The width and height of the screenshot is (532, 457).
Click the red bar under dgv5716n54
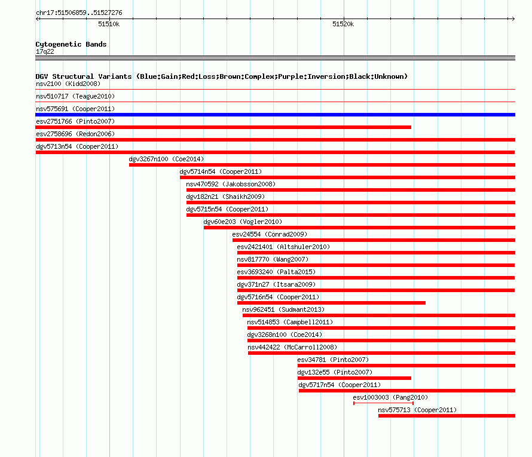331,303
